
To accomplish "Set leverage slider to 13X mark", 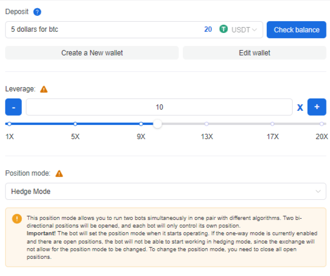I will coord(207,124).
